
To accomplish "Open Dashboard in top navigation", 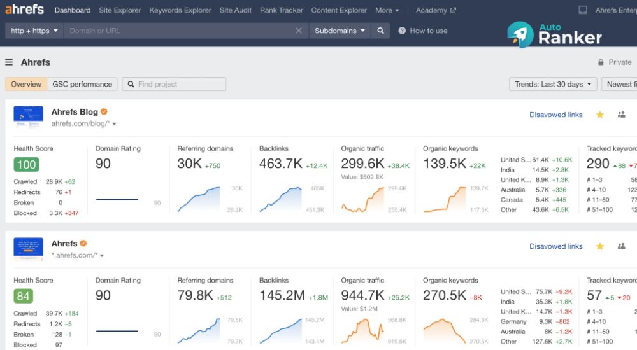I will click(x=73, y=10).
